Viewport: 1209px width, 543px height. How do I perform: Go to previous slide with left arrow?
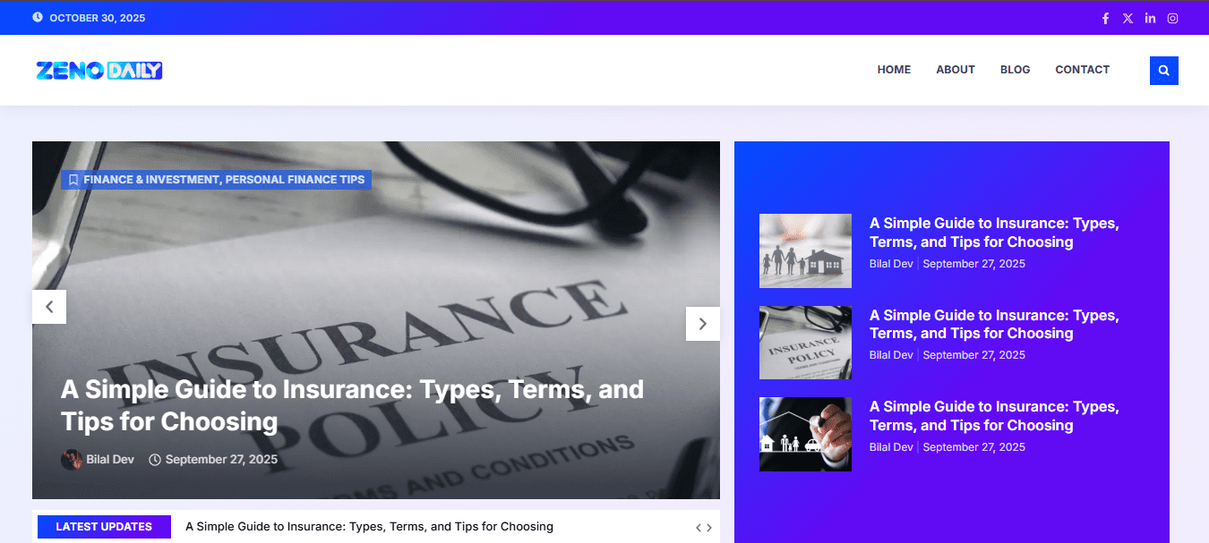[49, 307]
